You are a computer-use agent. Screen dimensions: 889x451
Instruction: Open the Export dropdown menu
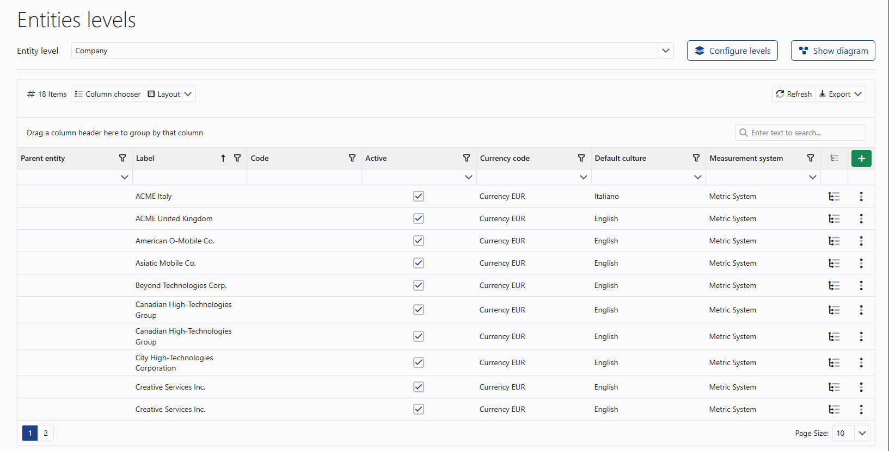[841, 94]
